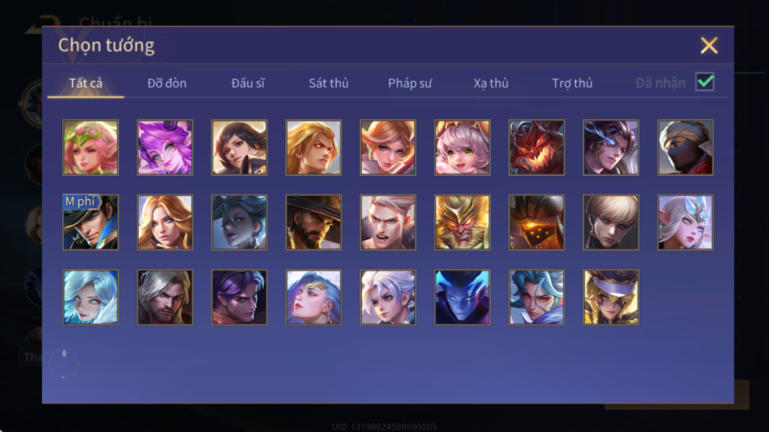Switch to the 'Trợ thủ' tab
The height and width of the screenshot is (432, 769).
tap(572, 83)
